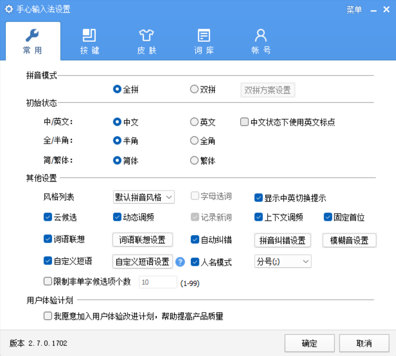396x356 pixels.
Task: Click the (1-99) range hint text
Action: click(x=190, y=283)
